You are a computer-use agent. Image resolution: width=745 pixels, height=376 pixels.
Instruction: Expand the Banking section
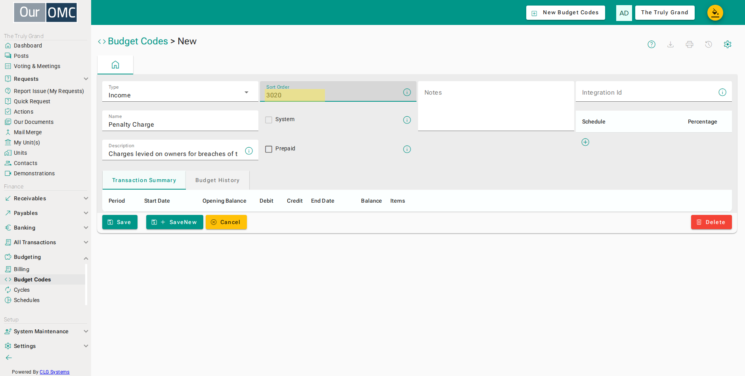[x=46, y=228]
